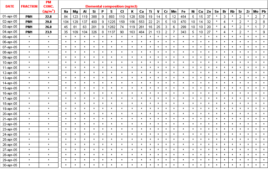268x173 pixels.
Task: Select the FRACTION column header
Action: point(29,6)
